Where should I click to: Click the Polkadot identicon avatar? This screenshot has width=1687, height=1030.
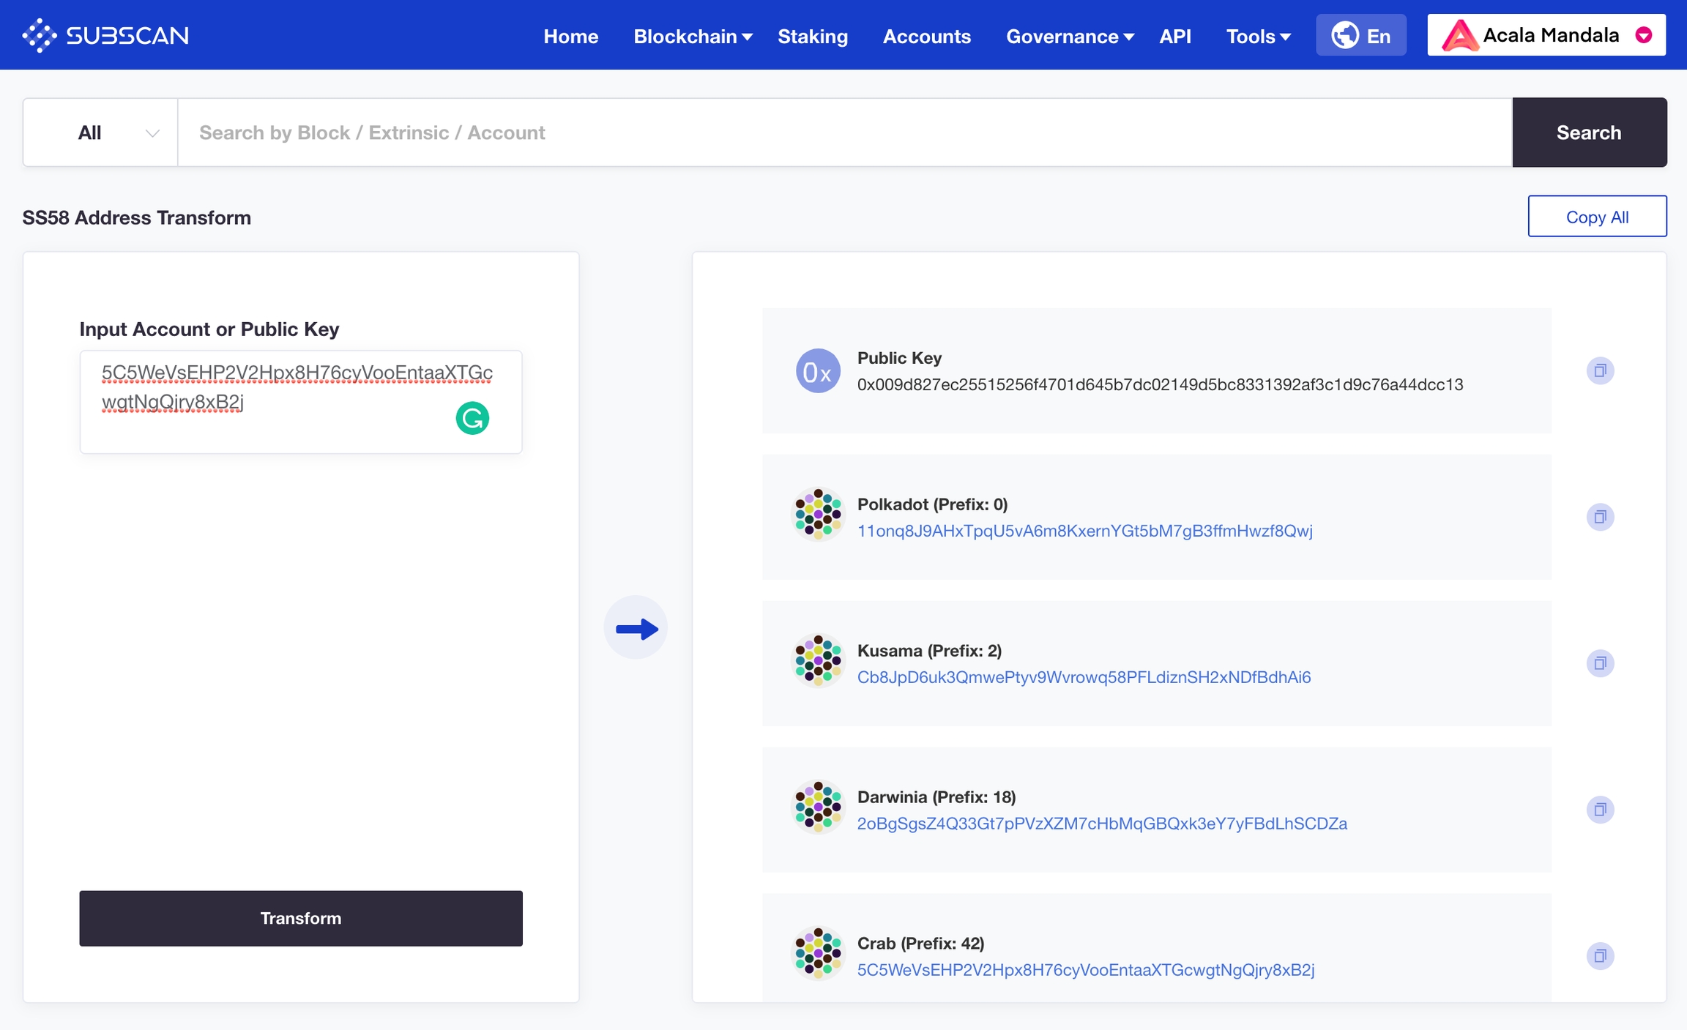818,515
